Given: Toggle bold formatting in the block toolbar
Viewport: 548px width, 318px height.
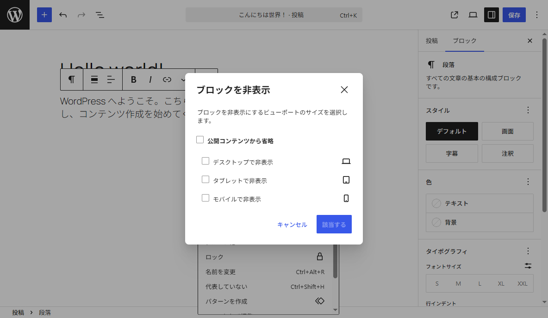Looking at the screenshot, I should coord(133,79).
